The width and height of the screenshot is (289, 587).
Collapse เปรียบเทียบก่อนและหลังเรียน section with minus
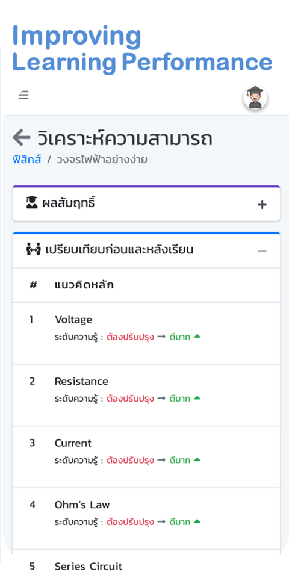(262, 251)
